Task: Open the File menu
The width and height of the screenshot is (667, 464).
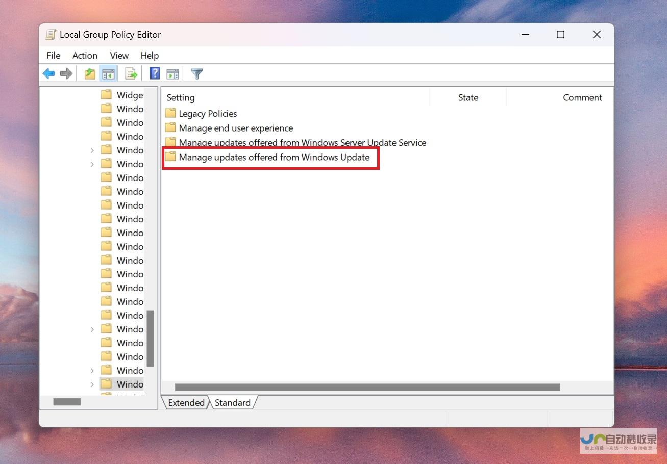Action: 54,56
